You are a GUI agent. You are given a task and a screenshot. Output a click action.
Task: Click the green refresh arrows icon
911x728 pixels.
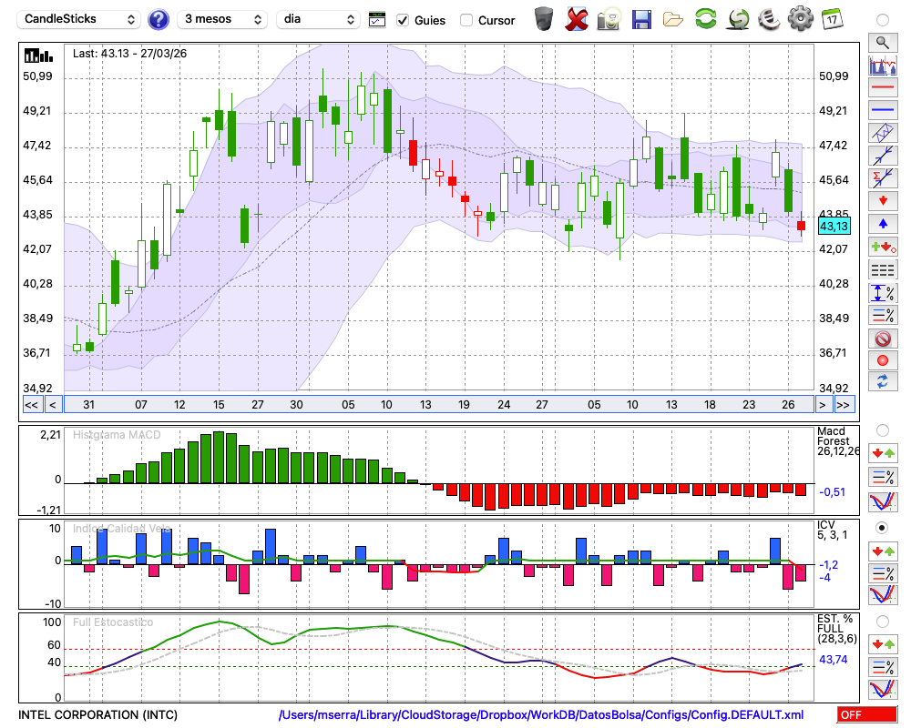705,19
